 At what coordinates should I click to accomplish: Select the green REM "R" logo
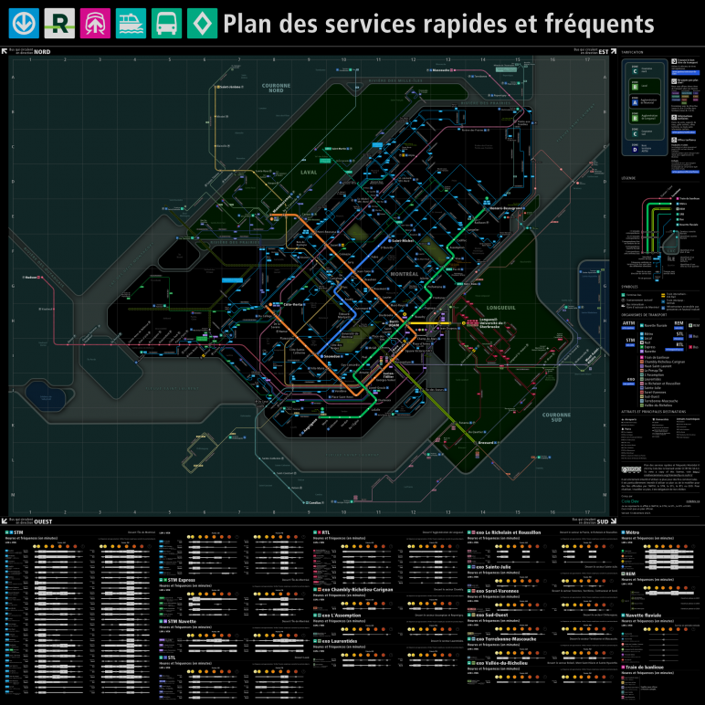(60, 24)
